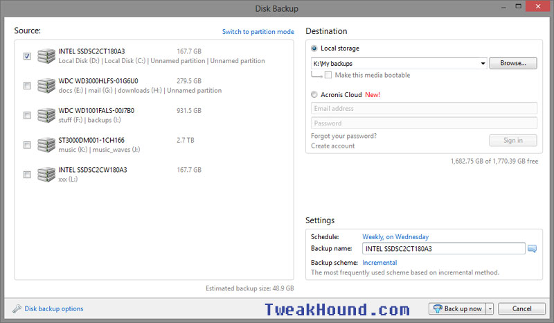Open the Weekly, on Wednesday schedule link
Image resolution: width=554 pixels, height=323 pixels.
[x=395, y=236]
